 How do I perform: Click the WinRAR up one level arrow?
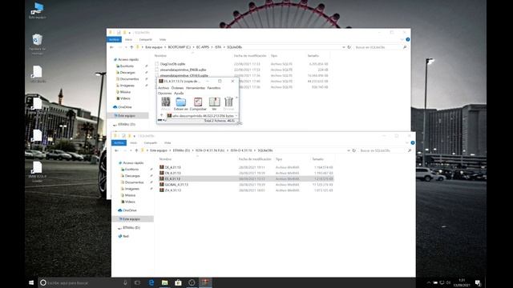tap(161, 115)
